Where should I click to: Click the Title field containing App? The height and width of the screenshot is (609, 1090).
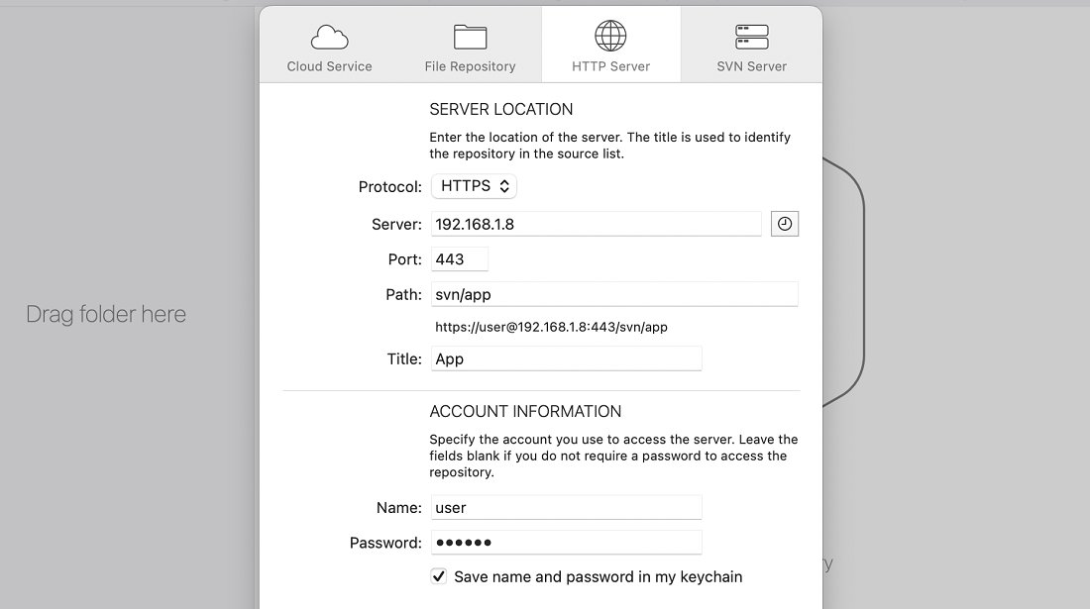pyautogui.click(x=567, y=359)
